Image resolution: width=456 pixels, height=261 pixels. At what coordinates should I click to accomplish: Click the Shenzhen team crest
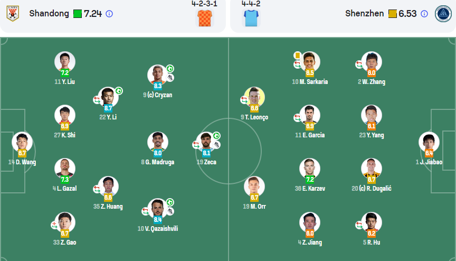pyautogui.click(x=442, y=13)
